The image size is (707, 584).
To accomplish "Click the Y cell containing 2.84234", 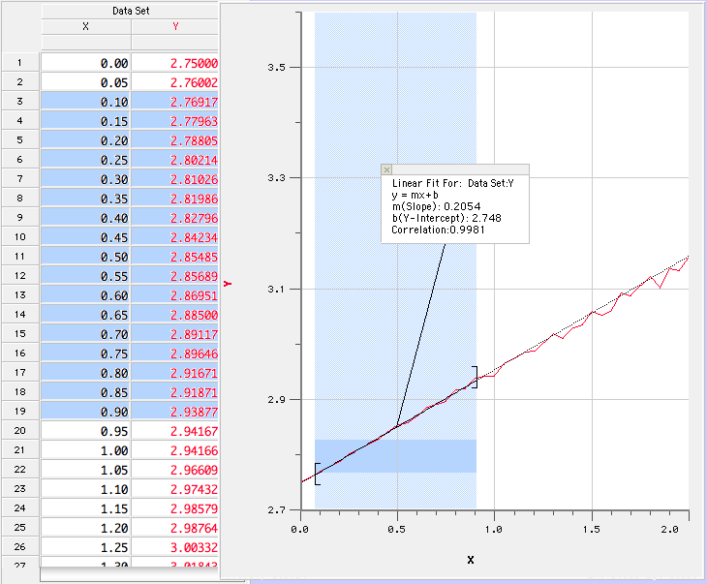I will 175,237.
